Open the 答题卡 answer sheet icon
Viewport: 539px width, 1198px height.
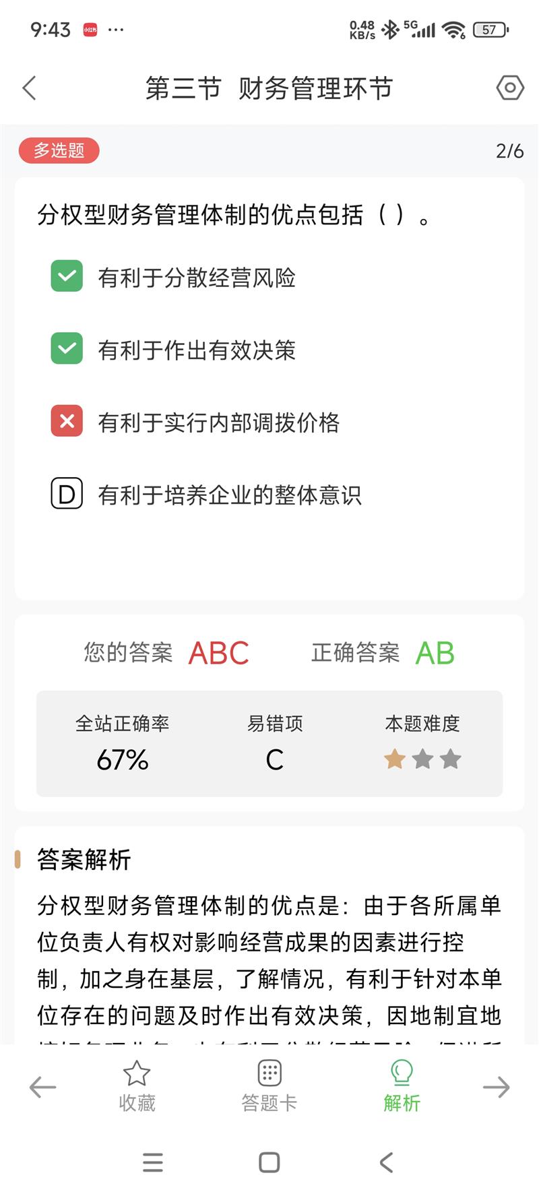269,1074
